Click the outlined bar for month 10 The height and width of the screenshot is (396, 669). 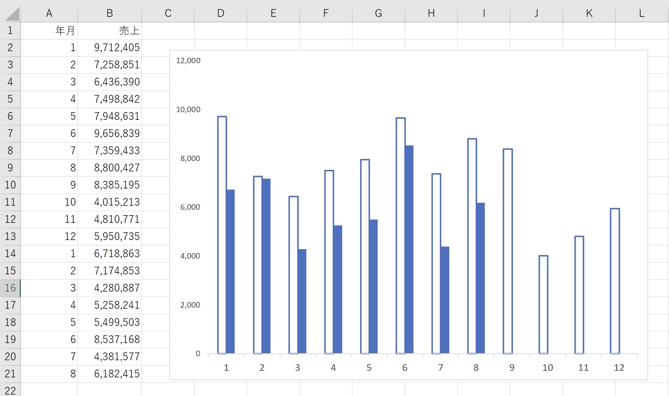coord(544,305)
